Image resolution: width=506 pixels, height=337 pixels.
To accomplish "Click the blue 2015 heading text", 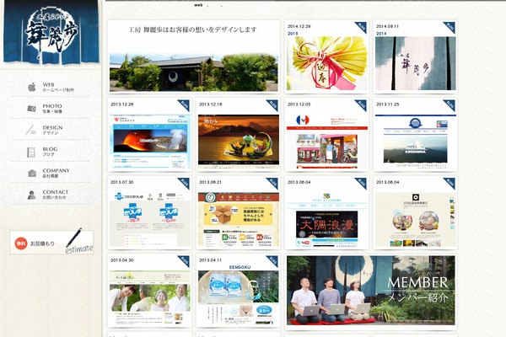I will 293,33.
